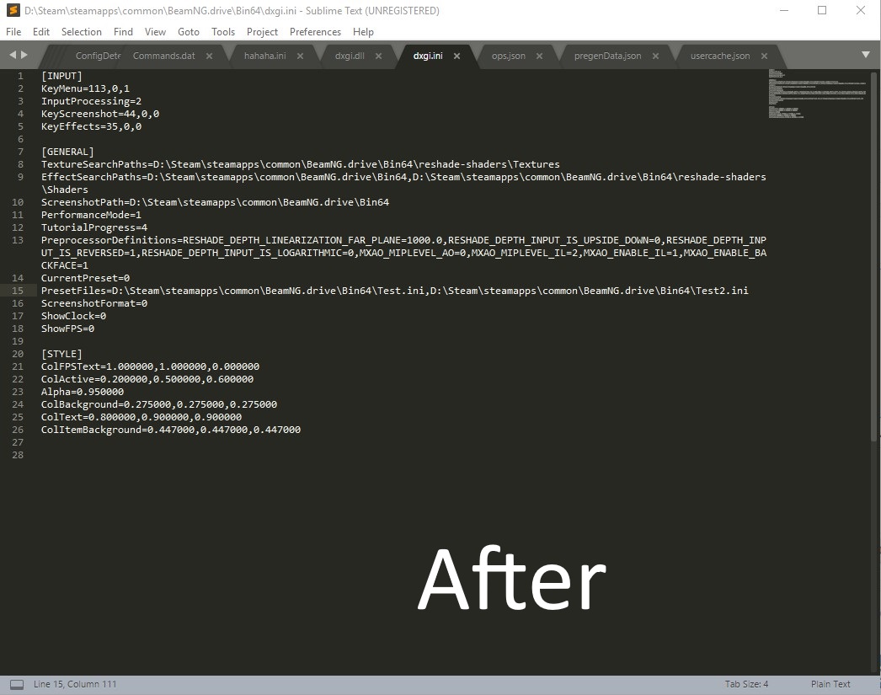Open the Find menu
Image resolution: width=881 pixels, height=695 pixels.
click(x=123, y=32)
